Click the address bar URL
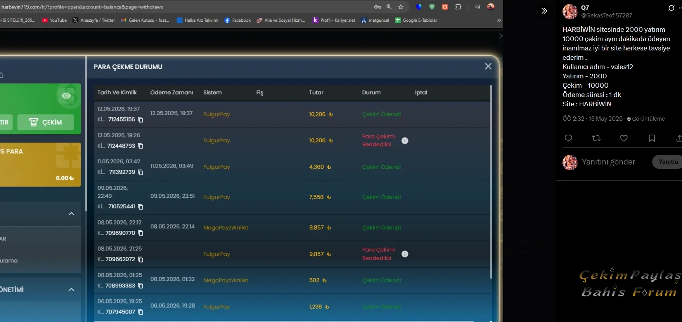Image resolution: width=682 pixels, height=322 pixels. coord(82,7)
